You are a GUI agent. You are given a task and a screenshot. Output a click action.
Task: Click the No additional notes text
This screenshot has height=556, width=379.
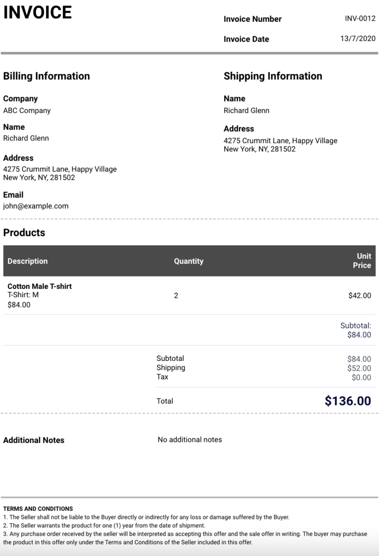tap(189, 439)
